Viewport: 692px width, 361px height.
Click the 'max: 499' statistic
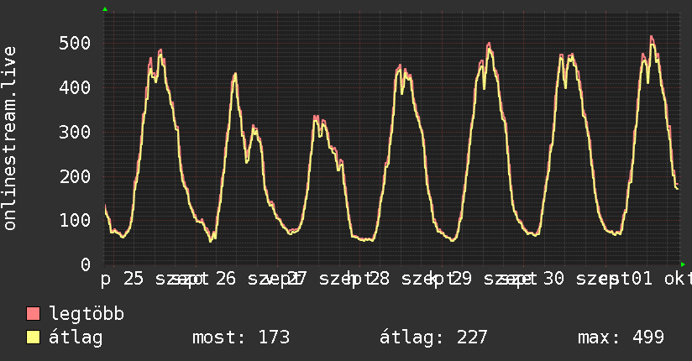coord(621,337)
